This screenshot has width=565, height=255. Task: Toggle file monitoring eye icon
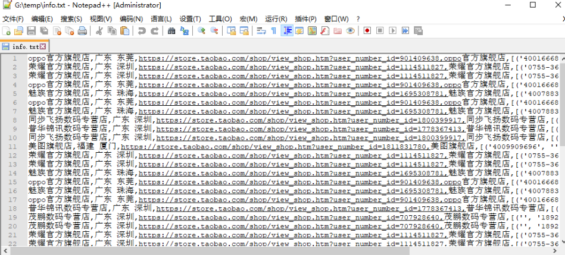[350, 31]
